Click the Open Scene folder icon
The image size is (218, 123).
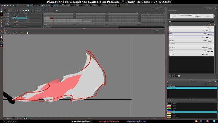(x=5, y=5)
